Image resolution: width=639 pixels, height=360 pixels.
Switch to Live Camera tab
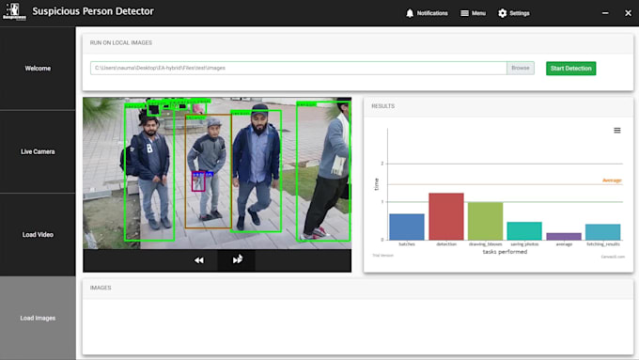click(38, 151)
